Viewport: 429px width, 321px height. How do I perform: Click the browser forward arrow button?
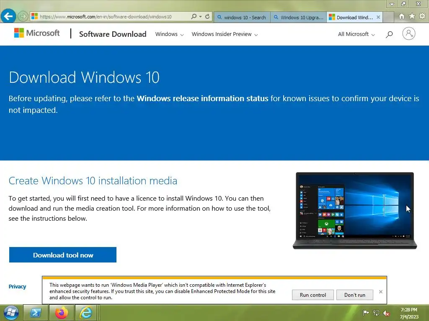click(23, 16)
